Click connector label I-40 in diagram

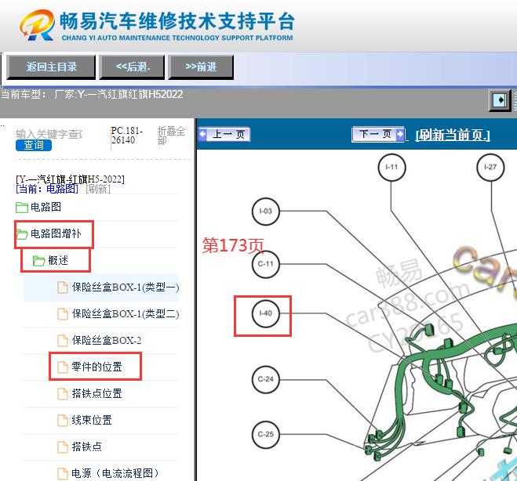[266, 313]
